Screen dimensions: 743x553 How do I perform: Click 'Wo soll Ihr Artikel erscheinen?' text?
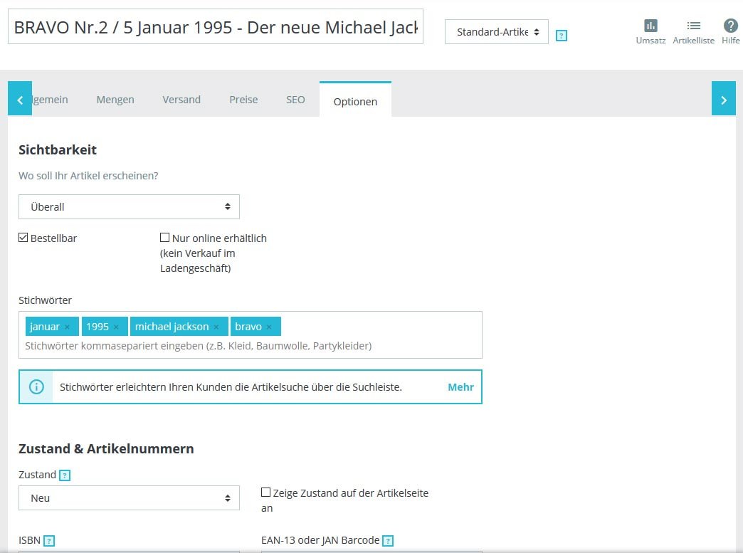(x=88, y=176)
